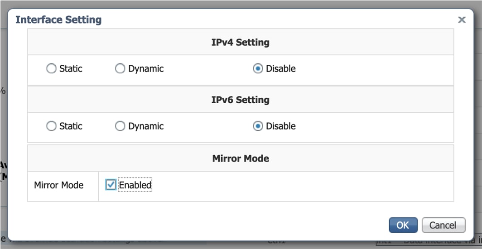Confirm the settings with the OK button
The height and width of the screenshot is (249, 482).
[x=403, y=225]
